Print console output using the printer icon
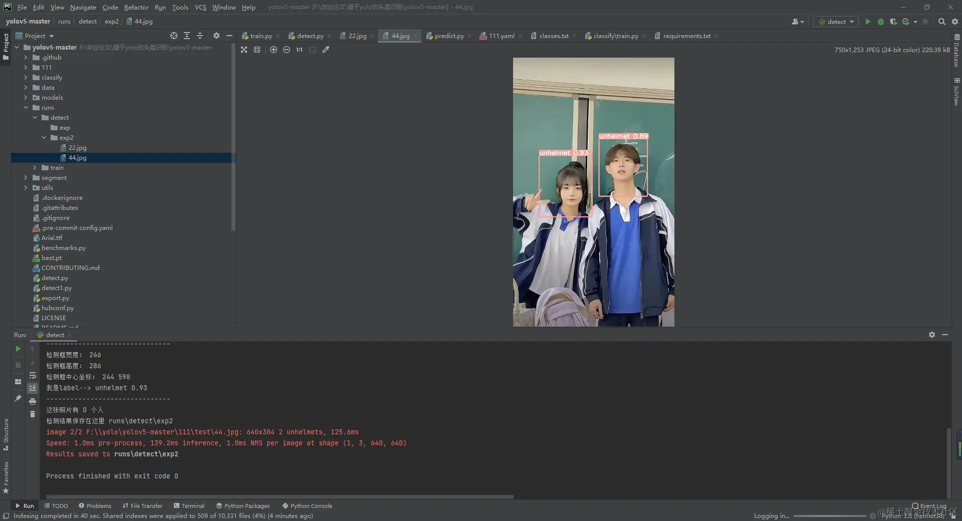The height and width of the screenshot is (521, 962). (33, 401)
